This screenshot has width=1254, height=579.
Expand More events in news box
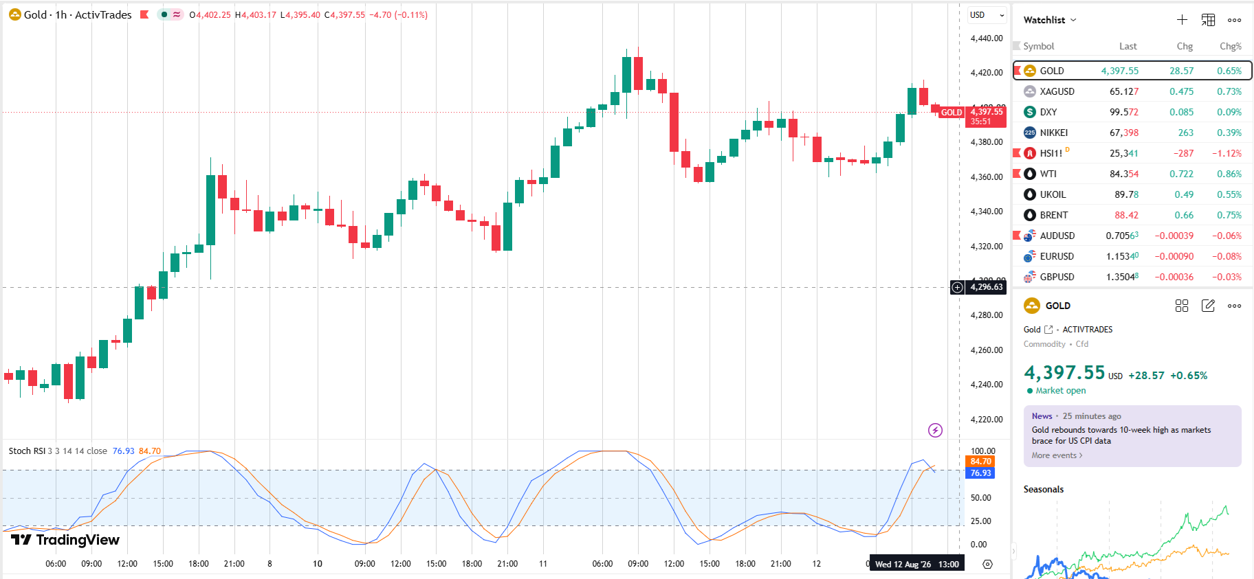coord(1057,455)
